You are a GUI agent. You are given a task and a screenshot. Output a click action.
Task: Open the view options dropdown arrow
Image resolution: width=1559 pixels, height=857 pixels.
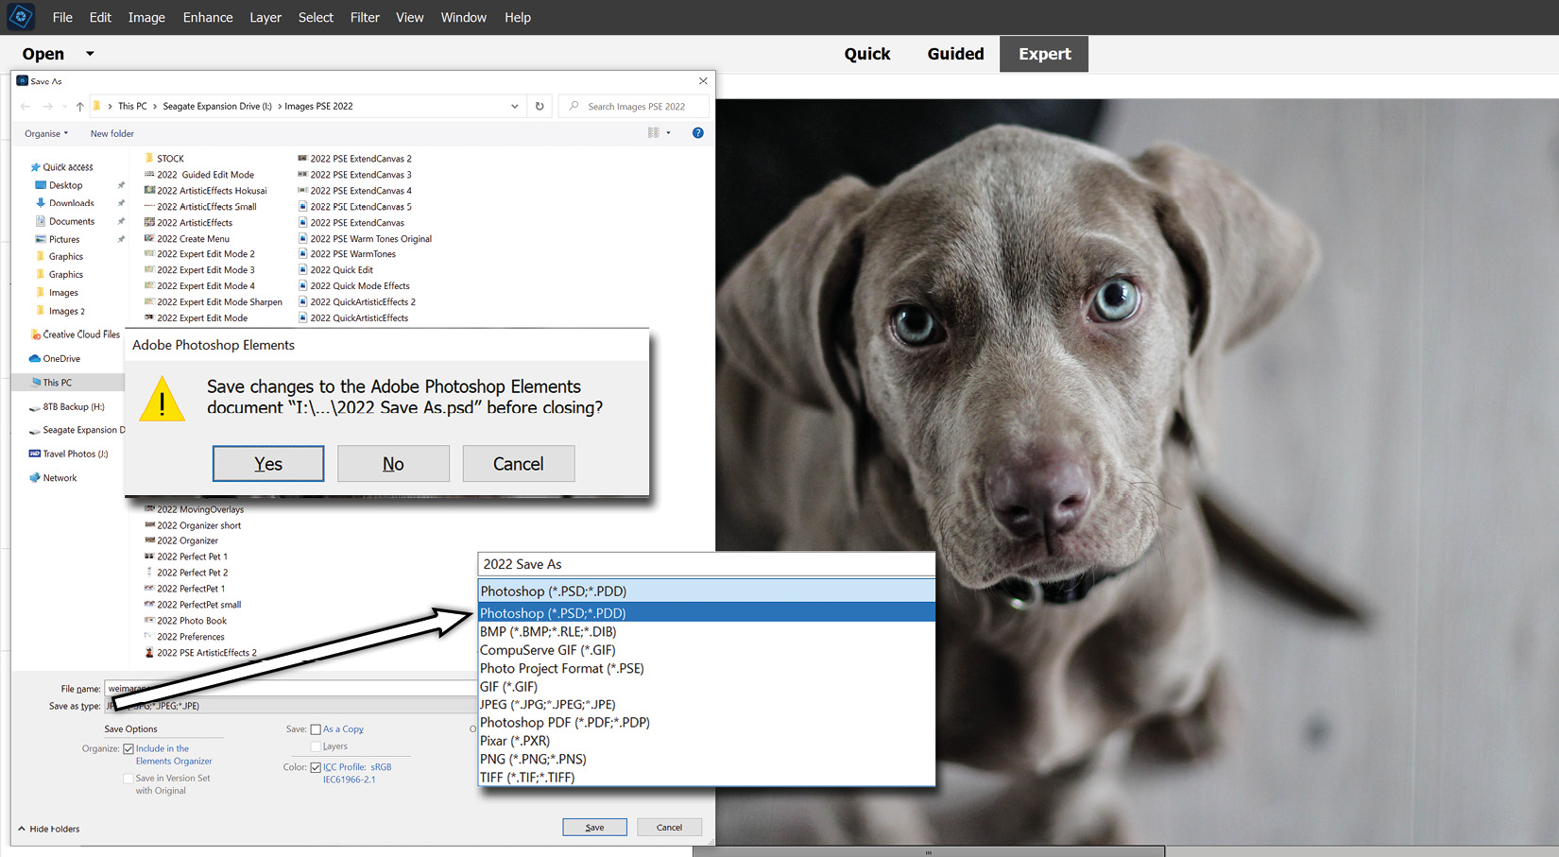[669, 133]
